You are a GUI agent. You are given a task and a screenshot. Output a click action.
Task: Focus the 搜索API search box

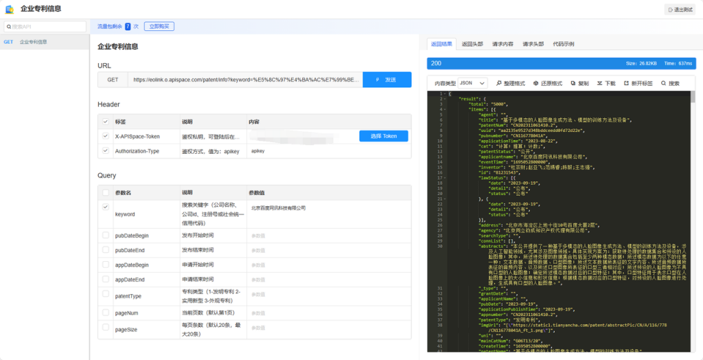45,27
